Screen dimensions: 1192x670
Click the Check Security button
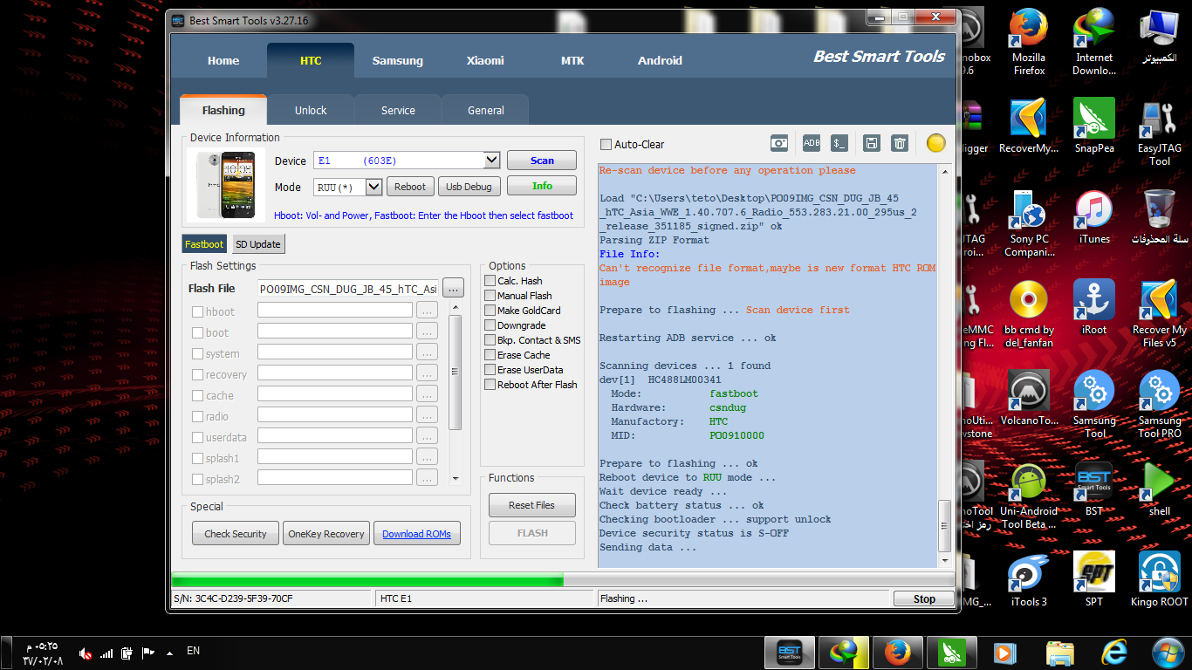[236, 534]
